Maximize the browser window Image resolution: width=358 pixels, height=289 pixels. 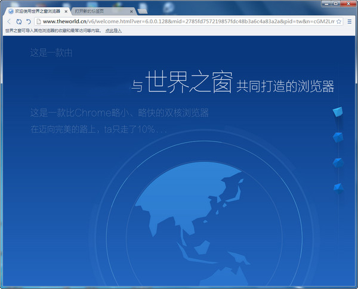tap(336, 4)
